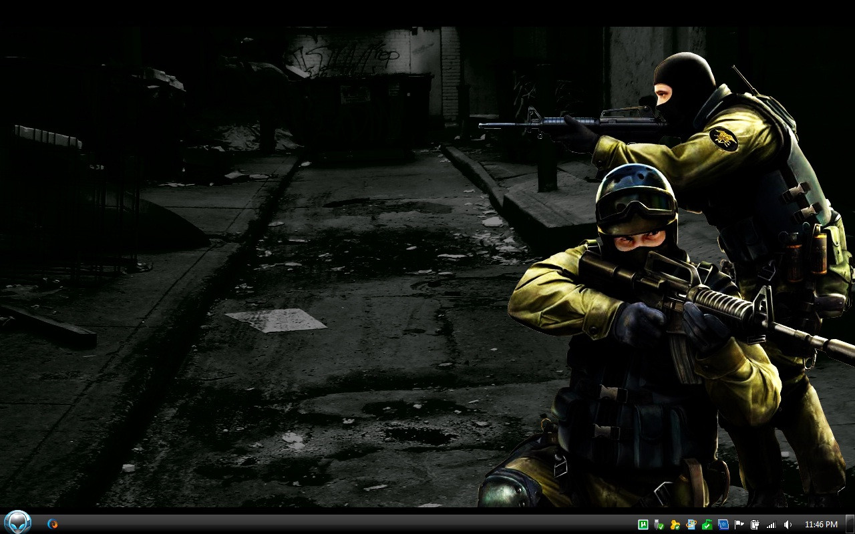Open the yellow people icon with checkmark
The image size is (855, 534).
pos(676,525)
